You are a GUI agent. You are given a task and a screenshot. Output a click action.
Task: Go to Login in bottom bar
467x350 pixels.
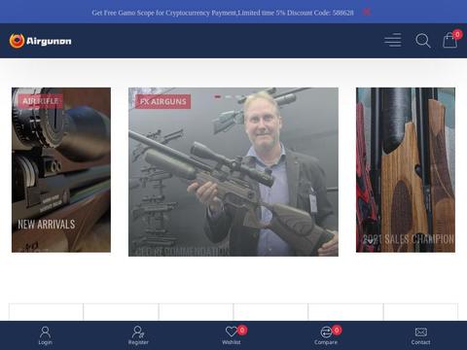(45, 335)
